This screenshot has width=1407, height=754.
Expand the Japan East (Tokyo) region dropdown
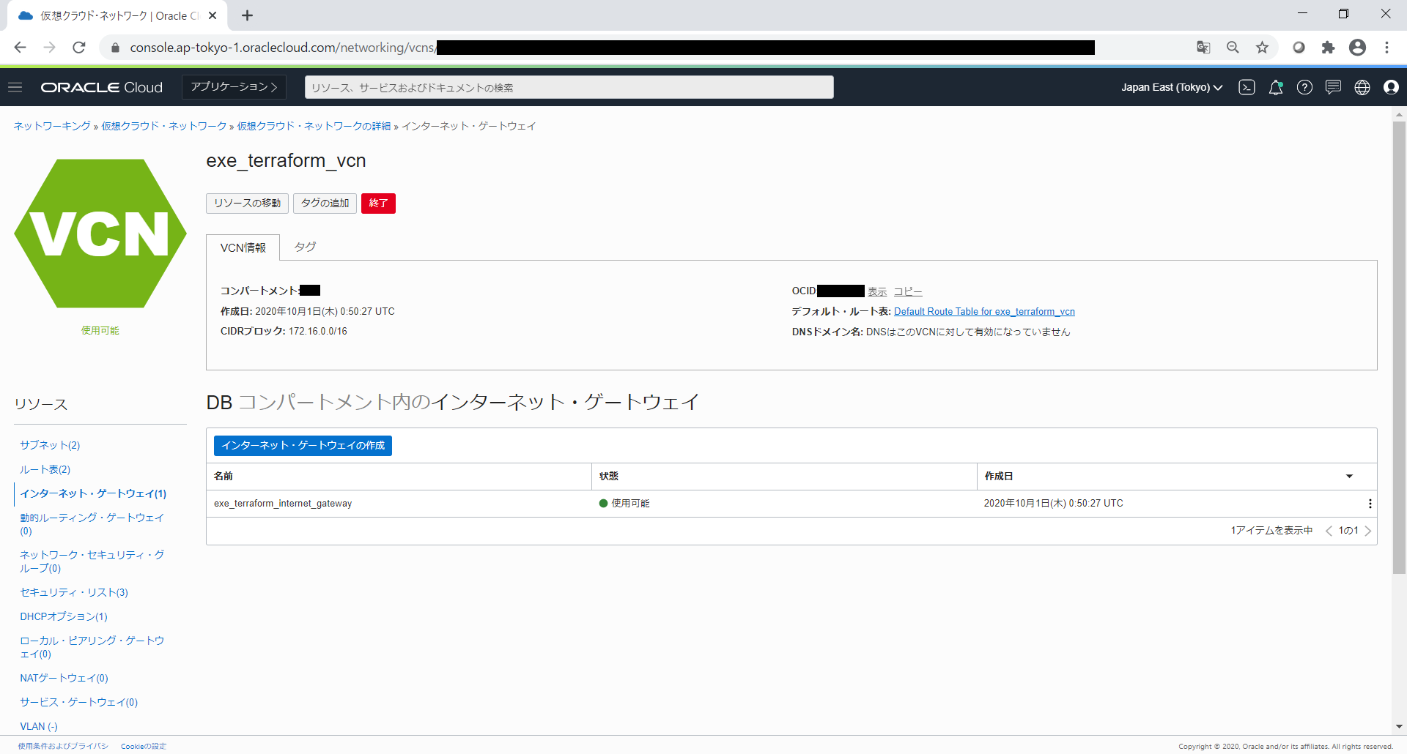click(x=1171, y=87)
